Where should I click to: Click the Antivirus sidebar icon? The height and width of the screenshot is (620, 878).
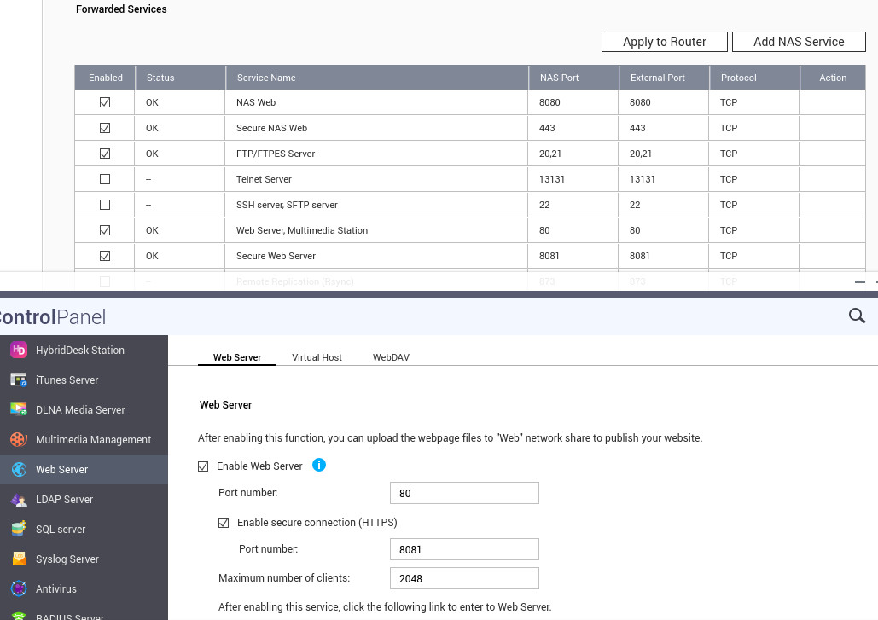tap(19, 588)
